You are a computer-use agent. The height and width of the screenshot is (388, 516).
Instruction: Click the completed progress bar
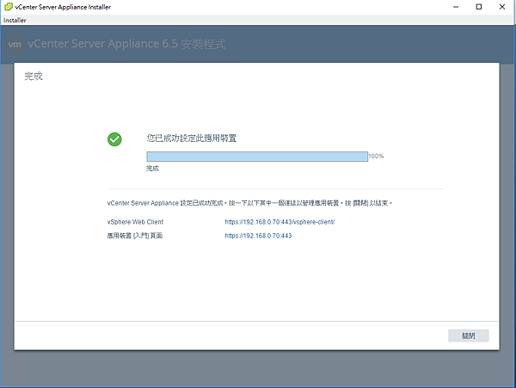coord(257,157)
